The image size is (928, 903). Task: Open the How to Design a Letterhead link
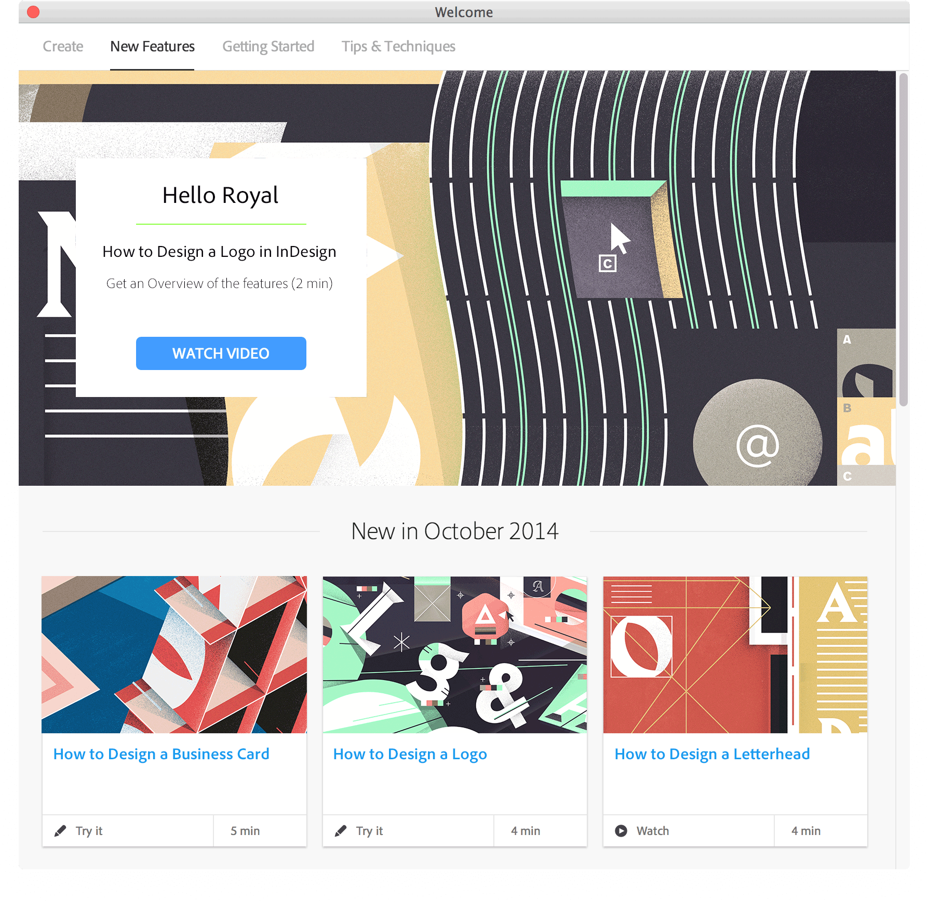712,754
